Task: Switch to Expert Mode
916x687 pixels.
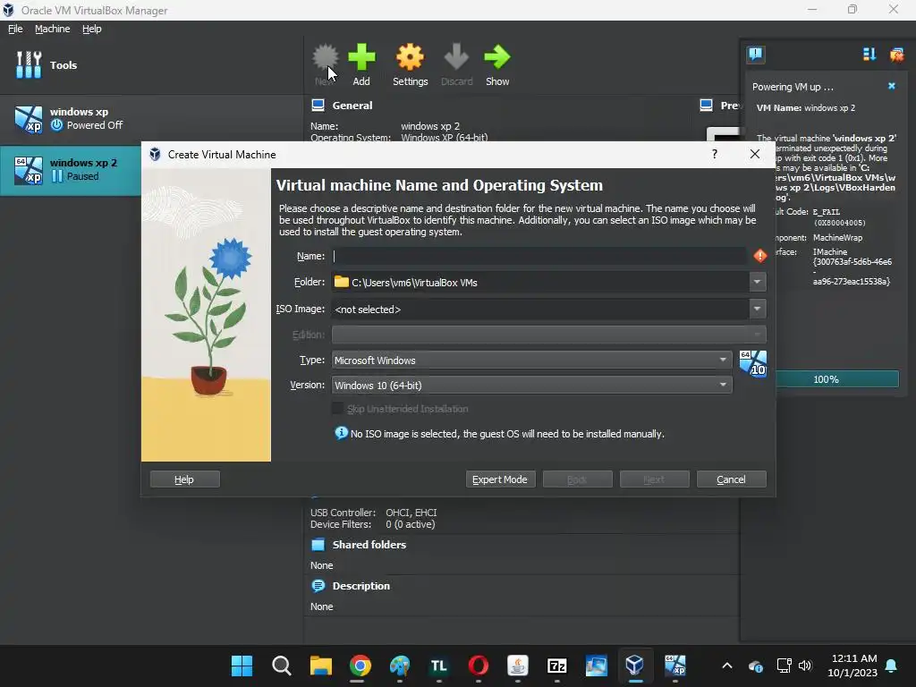Action: (500, 479)
